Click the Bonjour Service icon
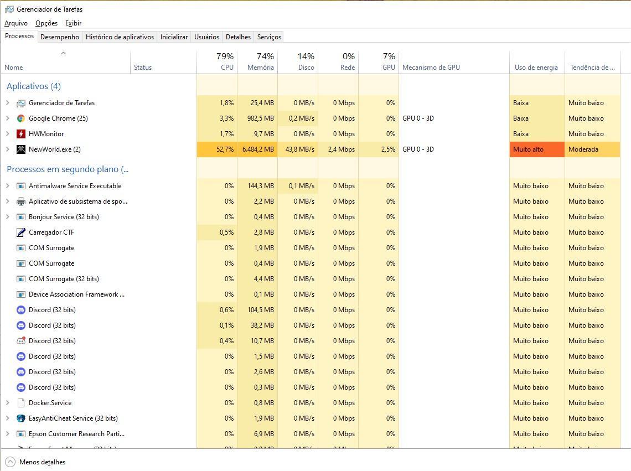Viewport: 631px width, 471px height. click(21, 217)
